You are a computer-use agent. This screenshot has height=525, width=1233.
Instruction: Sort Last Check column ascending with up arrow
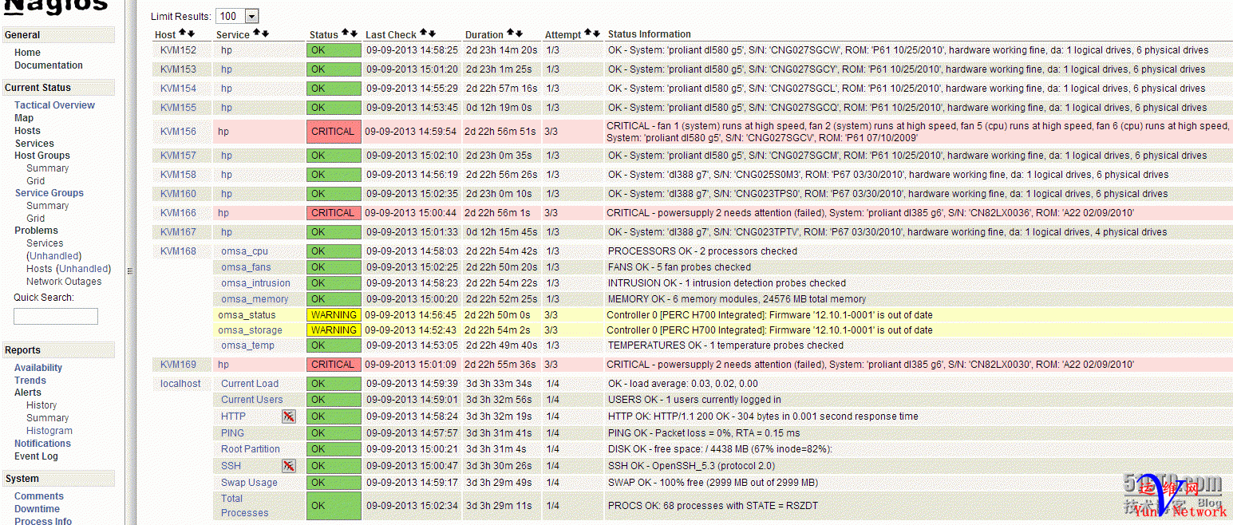[424, 33]
